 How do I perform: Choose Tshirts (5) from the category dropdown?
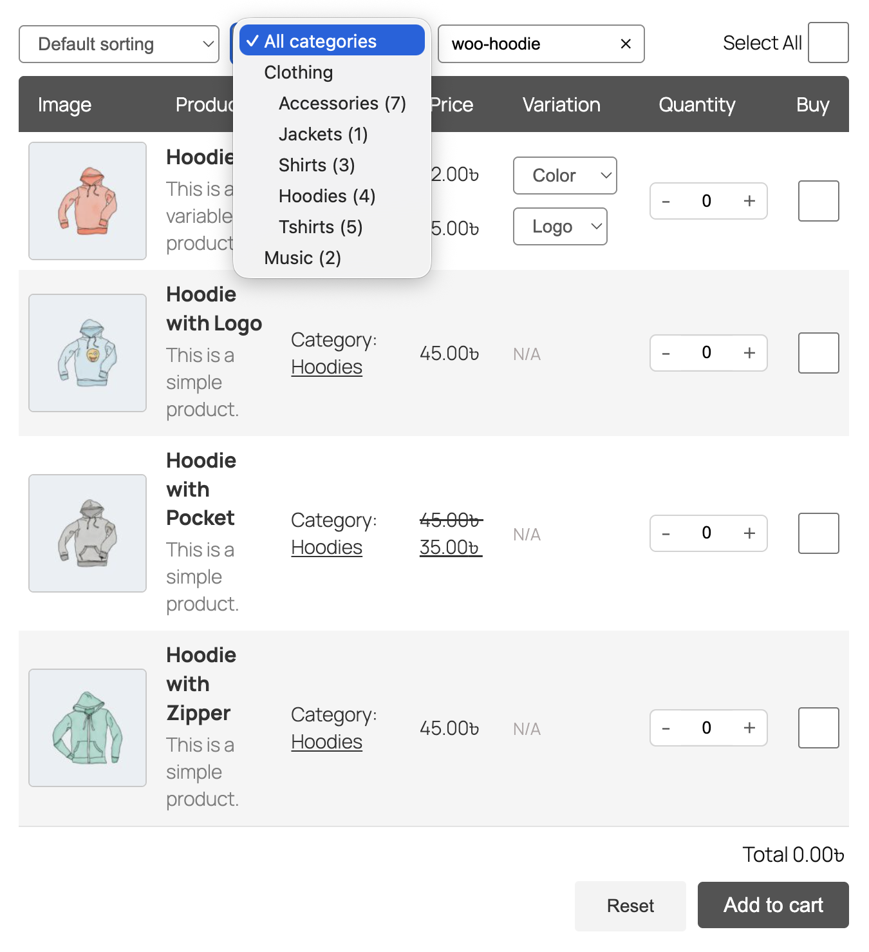tap(321, 227)
